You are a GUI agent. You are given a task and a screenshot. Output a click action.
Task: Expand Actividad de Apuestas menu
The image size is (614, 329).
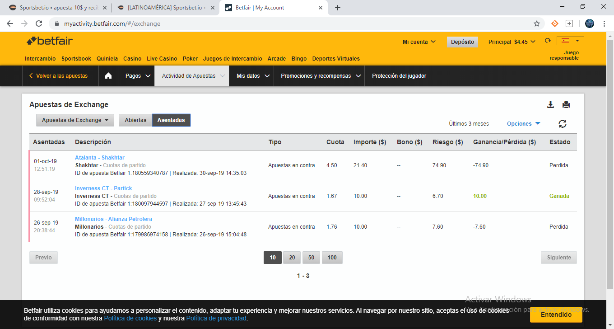(192, 76)
